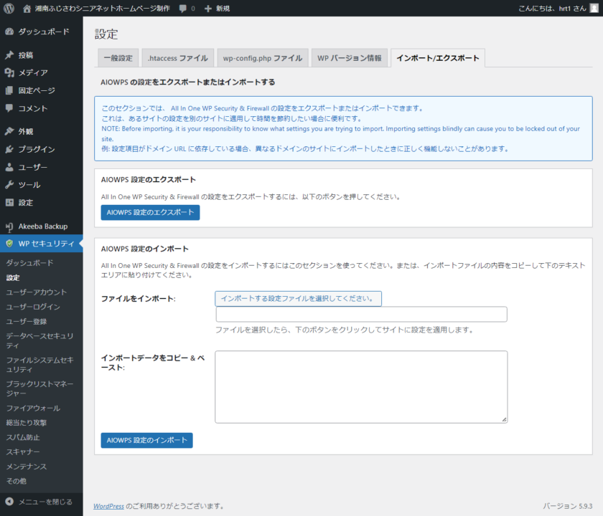Open ファイアウォール submenu item
Image resolution: width=603 pixels, height=516 pixels.
tap(33, 408)
